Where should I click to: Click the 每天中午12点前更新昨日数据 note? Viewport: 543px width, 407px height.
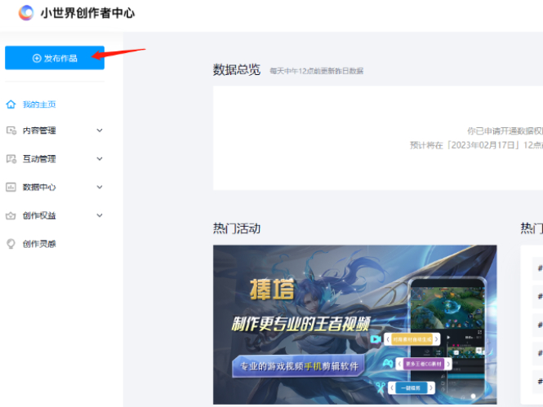[317, 71]
